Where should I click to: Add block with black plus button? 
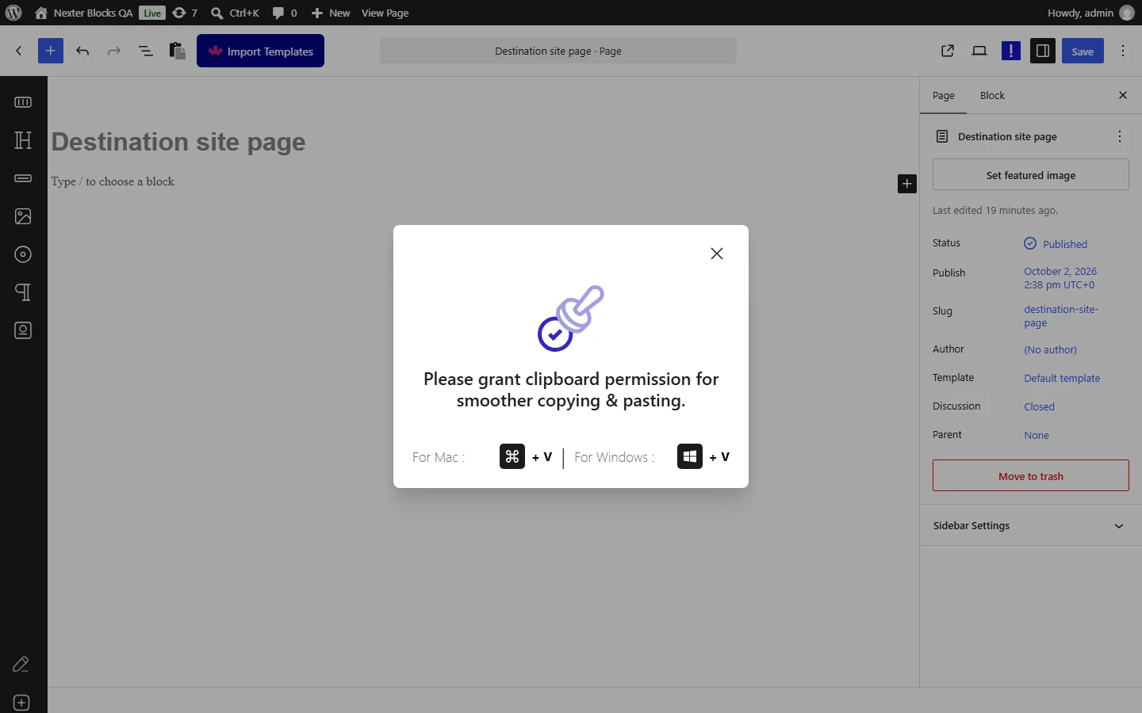click(x=907, y=184)
